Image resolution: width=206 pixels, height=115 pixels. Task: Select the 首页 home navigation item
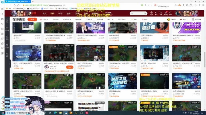(x=44, y=13)
